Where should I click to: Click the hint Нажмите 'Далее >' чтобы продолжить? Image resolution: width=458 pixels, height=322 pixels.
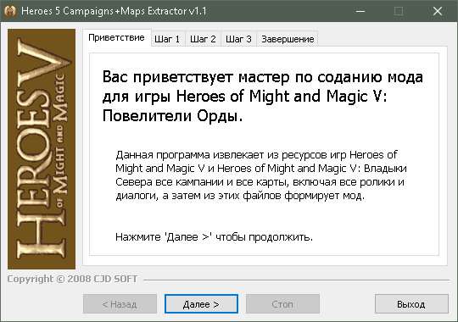pos(214,236)
